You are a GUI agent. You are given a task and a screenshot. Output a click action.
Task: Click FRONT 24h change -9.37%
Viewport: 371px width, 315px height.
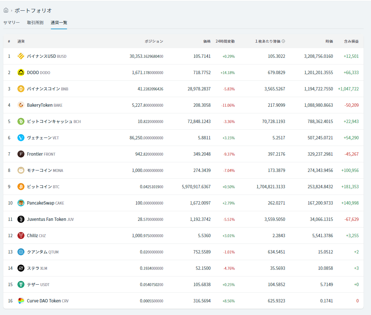(x=229, y=154)
